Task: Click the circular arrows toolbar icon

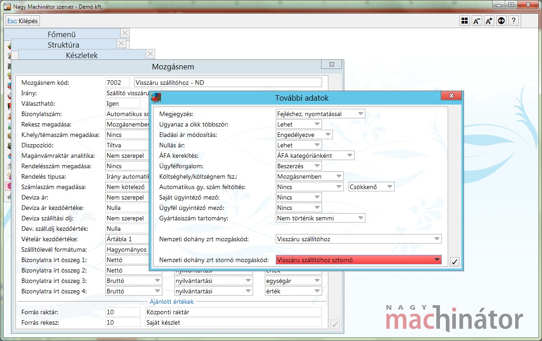Action: pos(501,21)
